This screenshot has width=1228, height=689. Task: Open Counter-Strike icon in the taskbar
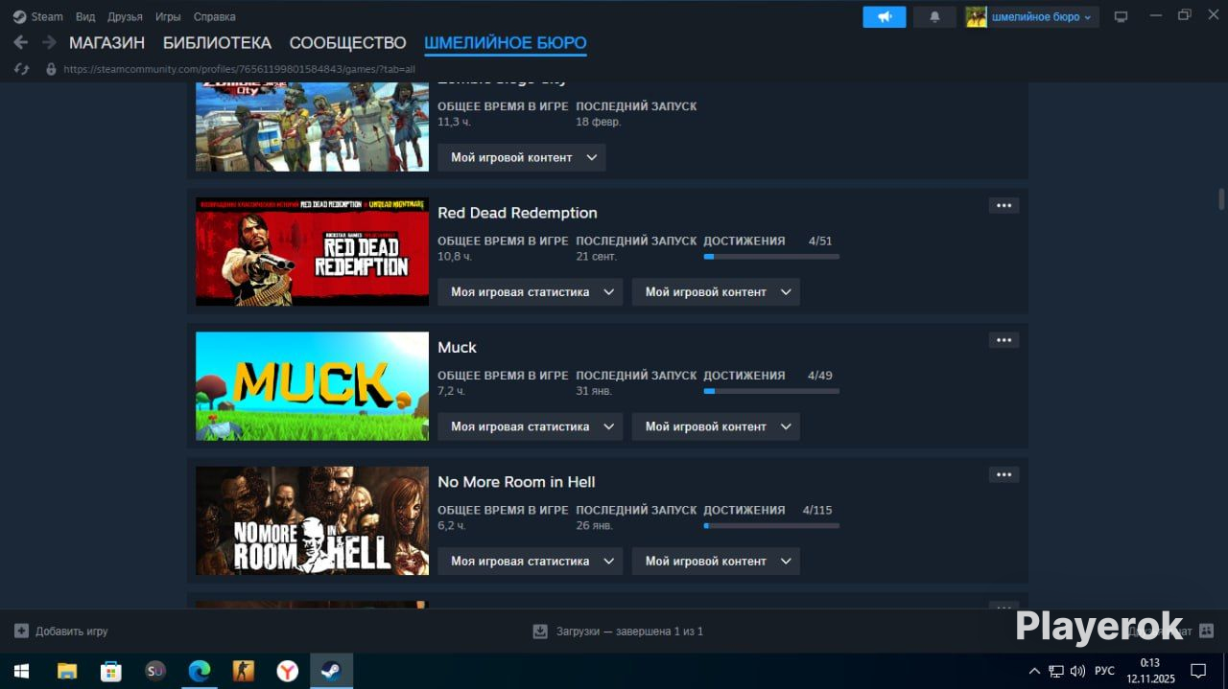(x=244, y=671)
